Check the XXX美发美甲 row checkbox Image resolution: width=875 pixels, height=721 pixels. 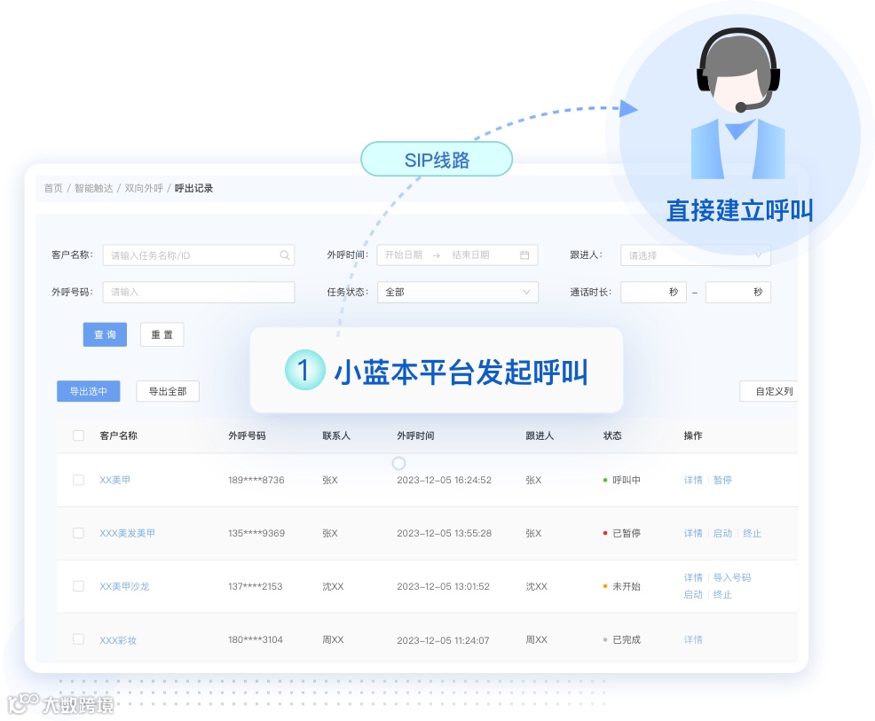[x=79, y=533]
